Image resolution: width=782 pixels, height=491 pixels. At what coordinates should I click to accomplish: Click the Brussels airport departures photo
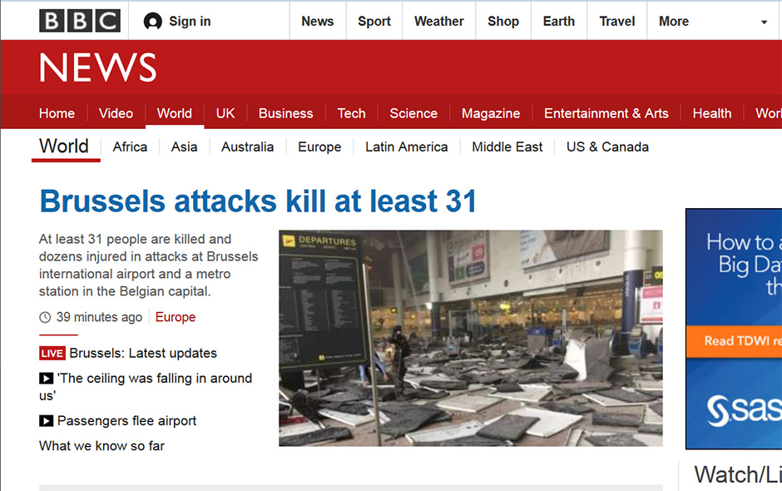click(x=470, y=338)
